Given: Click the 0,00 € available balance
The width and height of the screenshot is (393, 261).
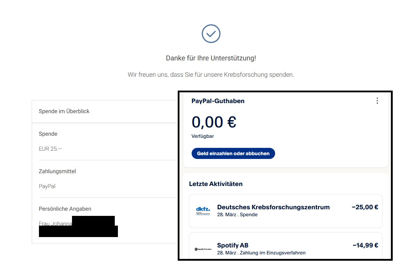Looking at the screenshot, I should 214,122.
